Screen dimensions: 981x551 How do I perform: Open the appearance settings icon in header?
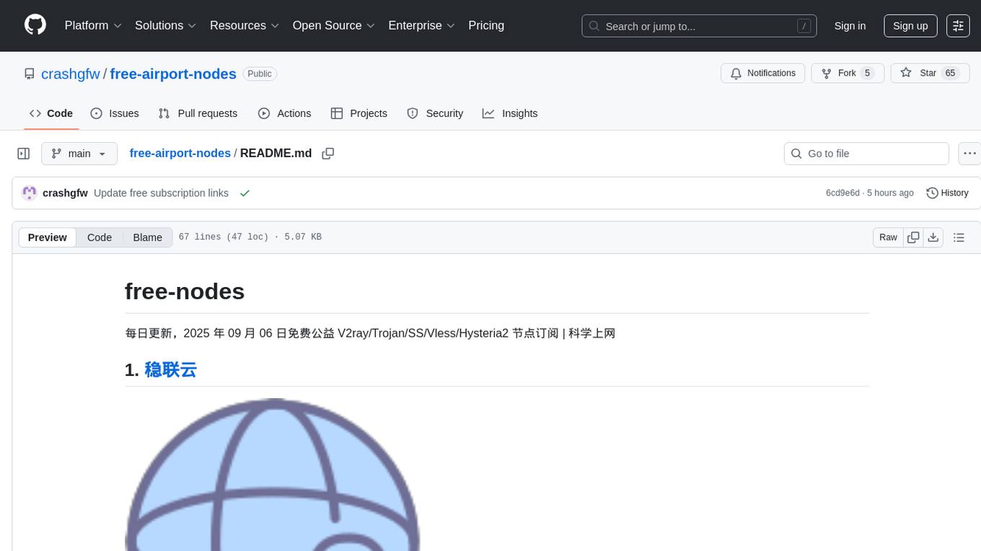(958, 26)
